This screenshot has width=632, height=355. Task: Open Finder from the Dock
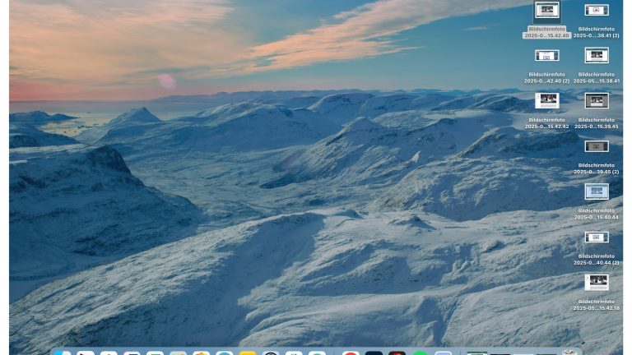click(63, 353)
